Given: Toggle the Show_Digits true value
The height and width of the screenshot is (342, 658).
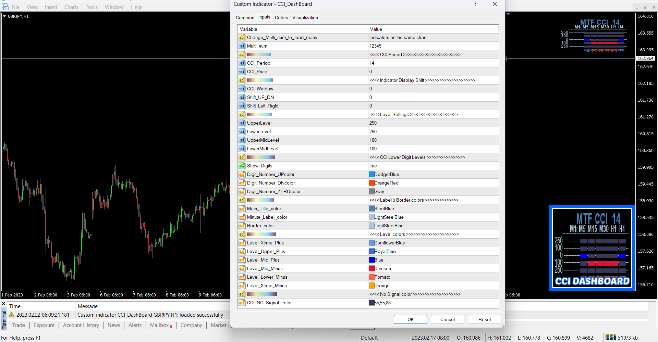Looking at the screenshot, I should point(373,166).
